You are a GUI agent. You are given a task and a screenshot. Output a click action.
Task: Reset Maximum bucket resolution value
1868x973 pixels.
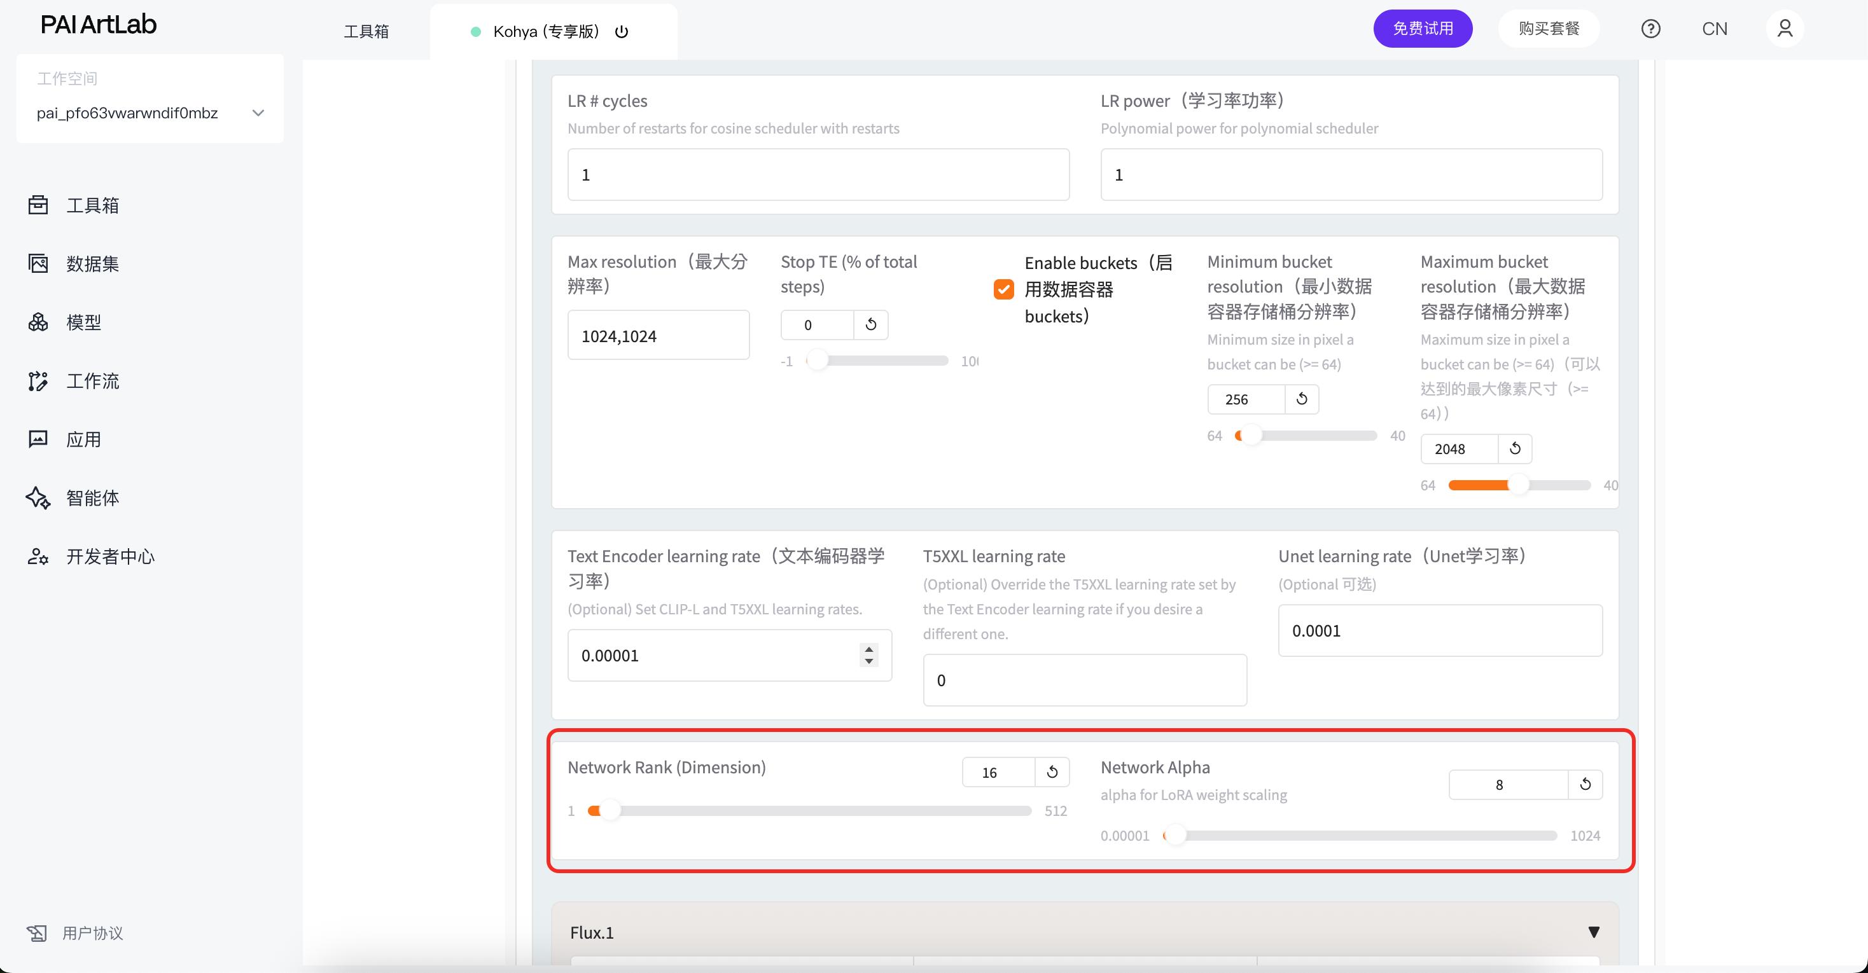coord(1515,449)
